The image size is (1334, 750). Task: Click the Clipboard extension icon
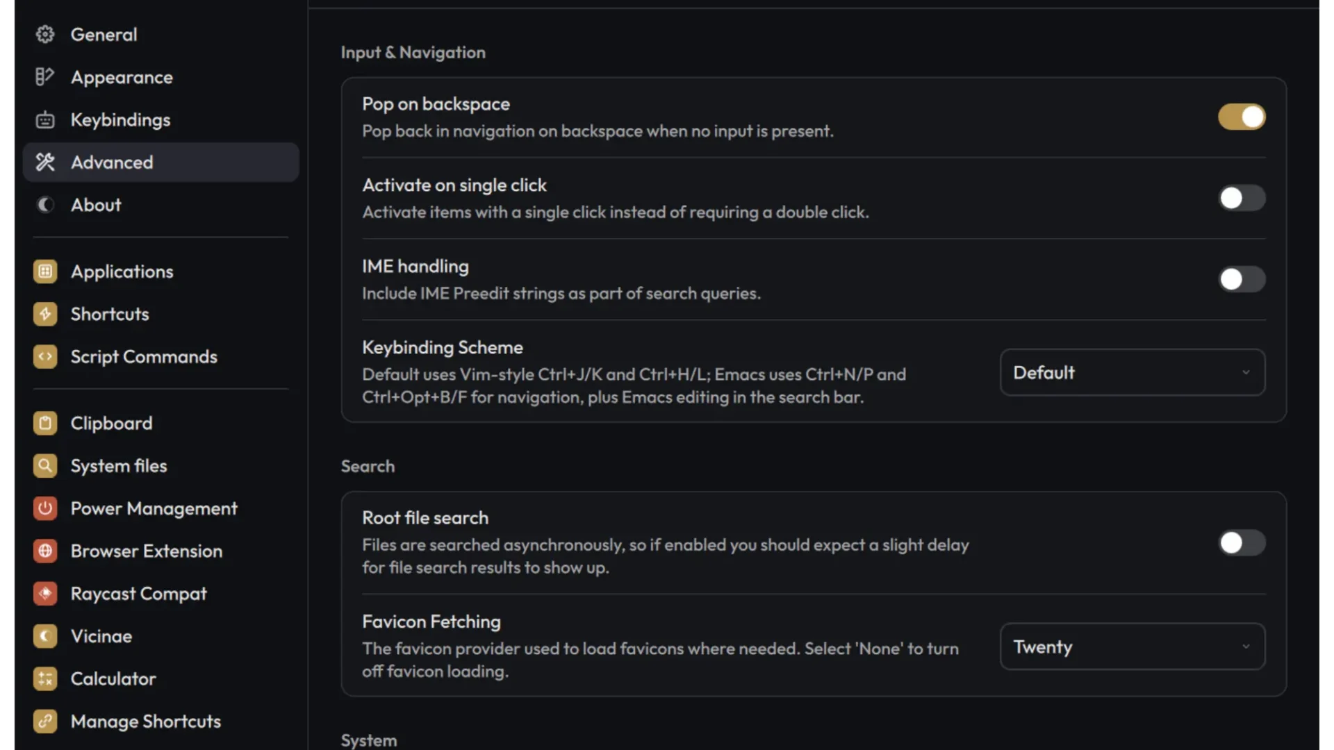coord(45,423)
